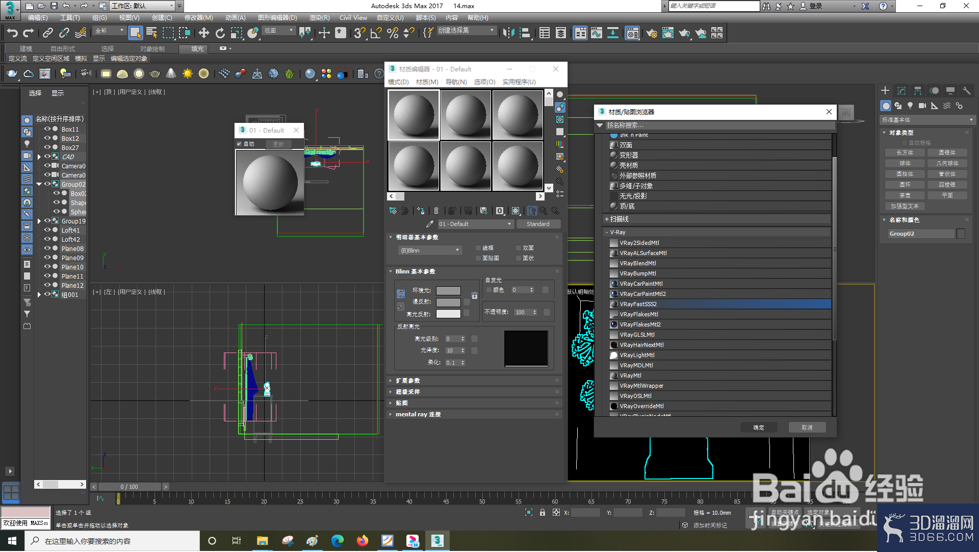Click Get Material icon in Material Editor
979x552 pixels.
(393, 211)
